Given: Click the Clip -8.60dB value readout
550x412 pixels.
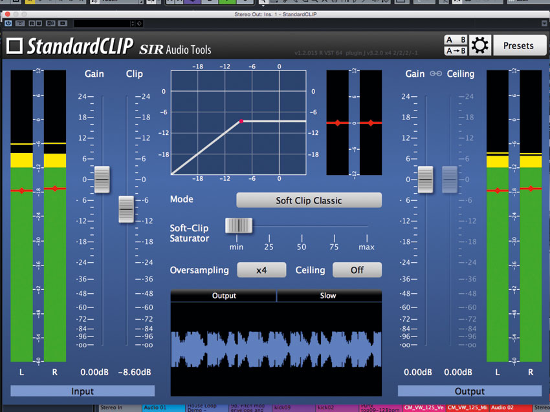Looking at the screenshot, I should point(135,372).
